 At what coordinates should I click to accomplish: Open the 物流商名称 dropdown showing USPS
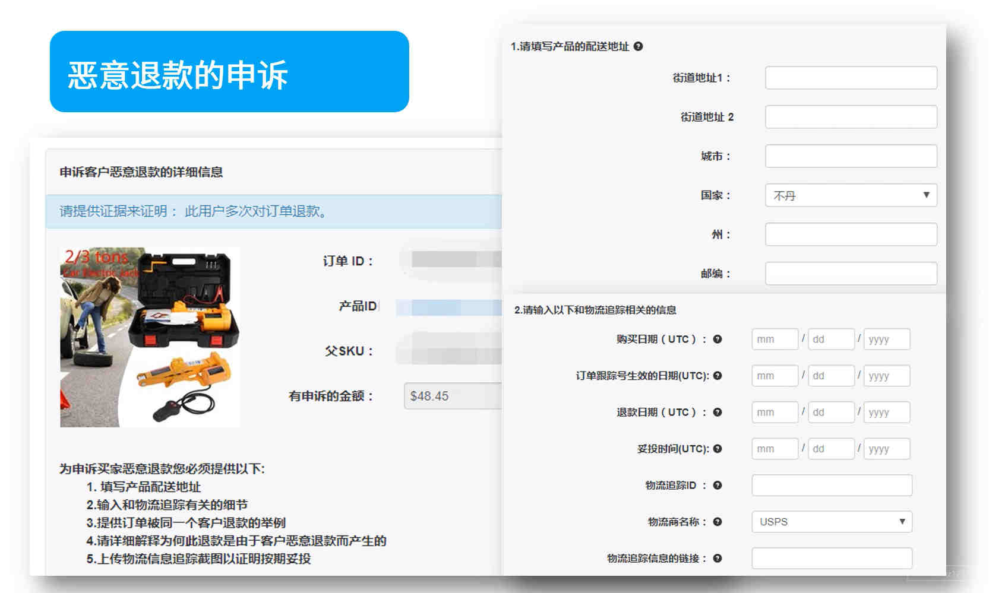click(x=832, y=522)
